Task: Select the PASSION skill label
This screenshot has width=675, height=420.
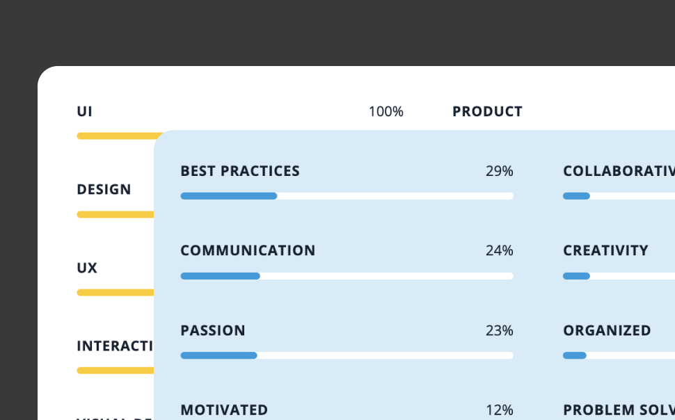Action: point(213,330)
